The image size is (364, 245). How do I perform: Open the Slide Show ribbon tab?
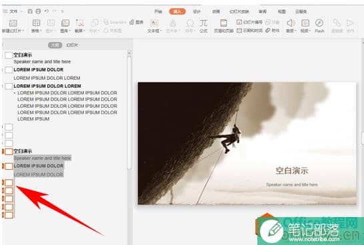pyautogui.click(x=239, y=11)
